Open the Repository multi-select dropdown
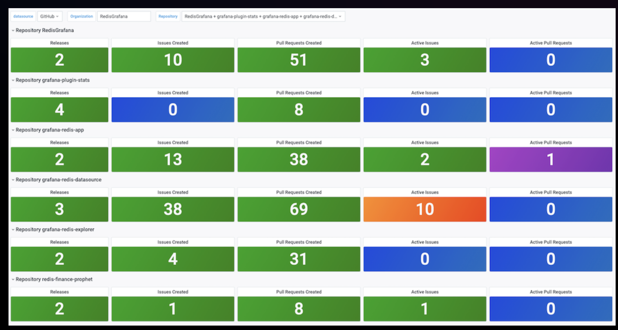 click(x=263, y=16)
